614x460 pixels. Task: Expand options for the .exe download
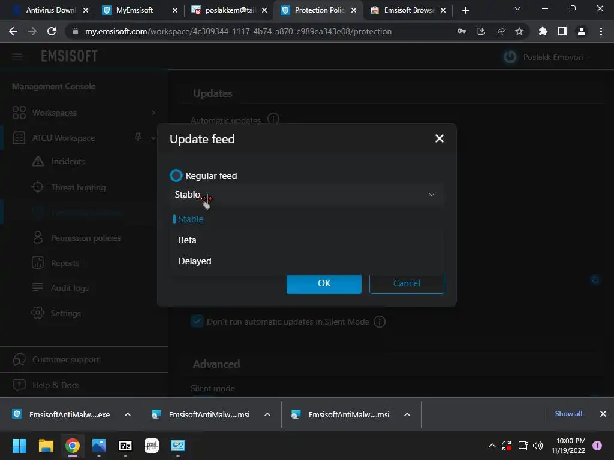point(128,414)
